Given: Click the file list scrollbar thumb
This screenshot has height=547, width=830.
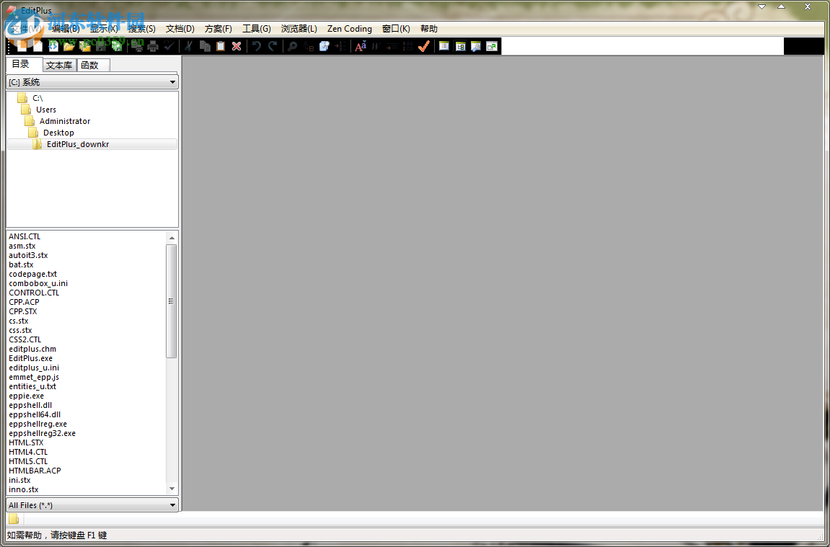Looking at the screenshot, I should [172, 301].
